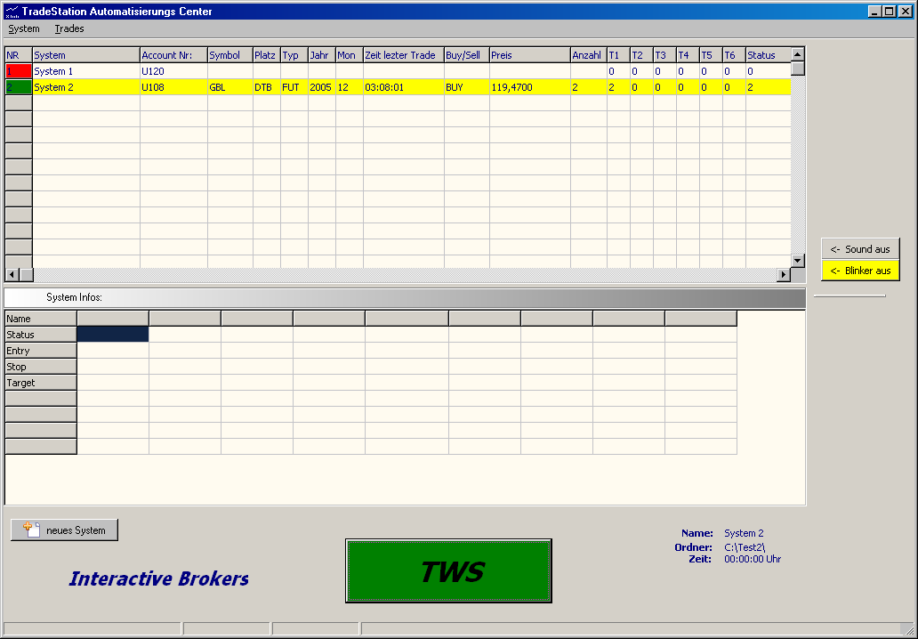The image size is (918, 639).
Task: Select red row number 1 cell
Action: tap(19, 71)
